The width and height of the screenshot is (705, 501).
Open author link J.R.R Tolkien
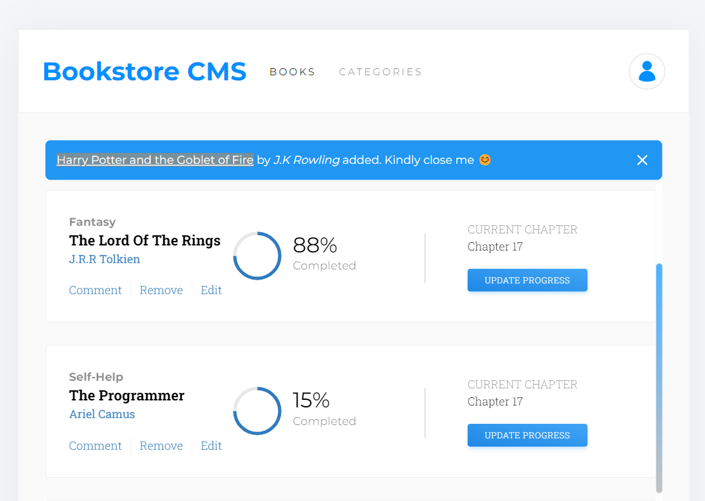click(x=104, y=259)
